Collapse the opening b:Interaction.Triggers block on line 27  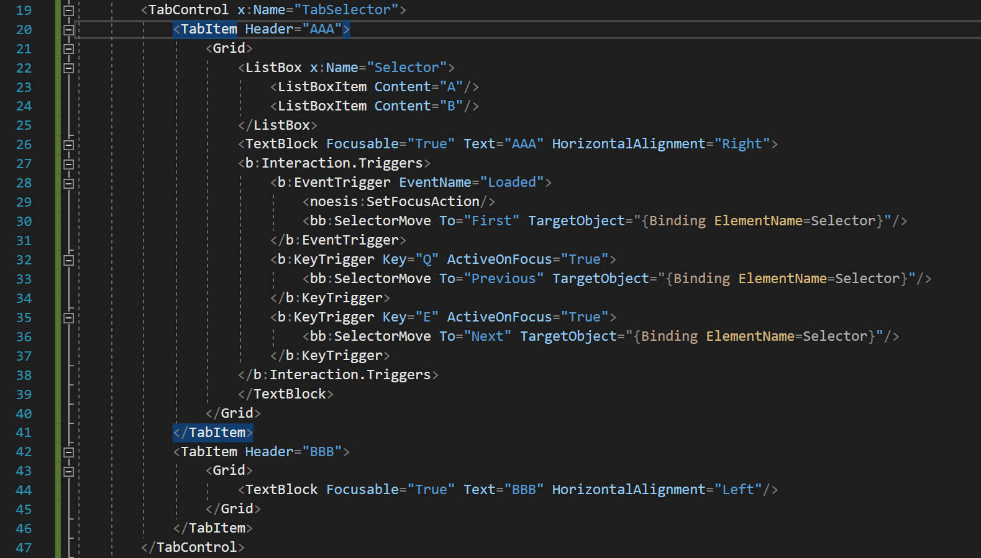[69, 164]
